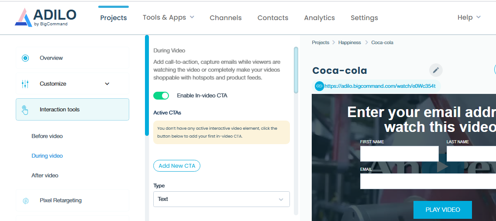Screen dimensions: 496x221
Task: Expand the Customize section chevron
Action: [107, 84]
